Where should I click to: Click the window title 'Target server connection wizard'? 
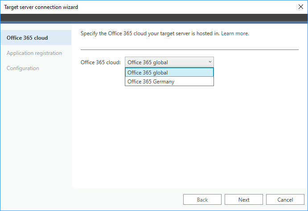[x=41, y=7]
